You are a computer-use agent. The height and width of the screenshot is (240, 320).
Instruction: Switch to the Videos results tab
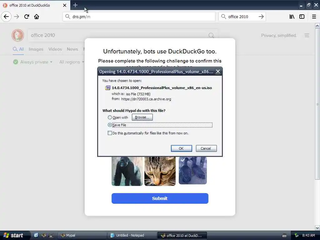(x=55, y=49)
